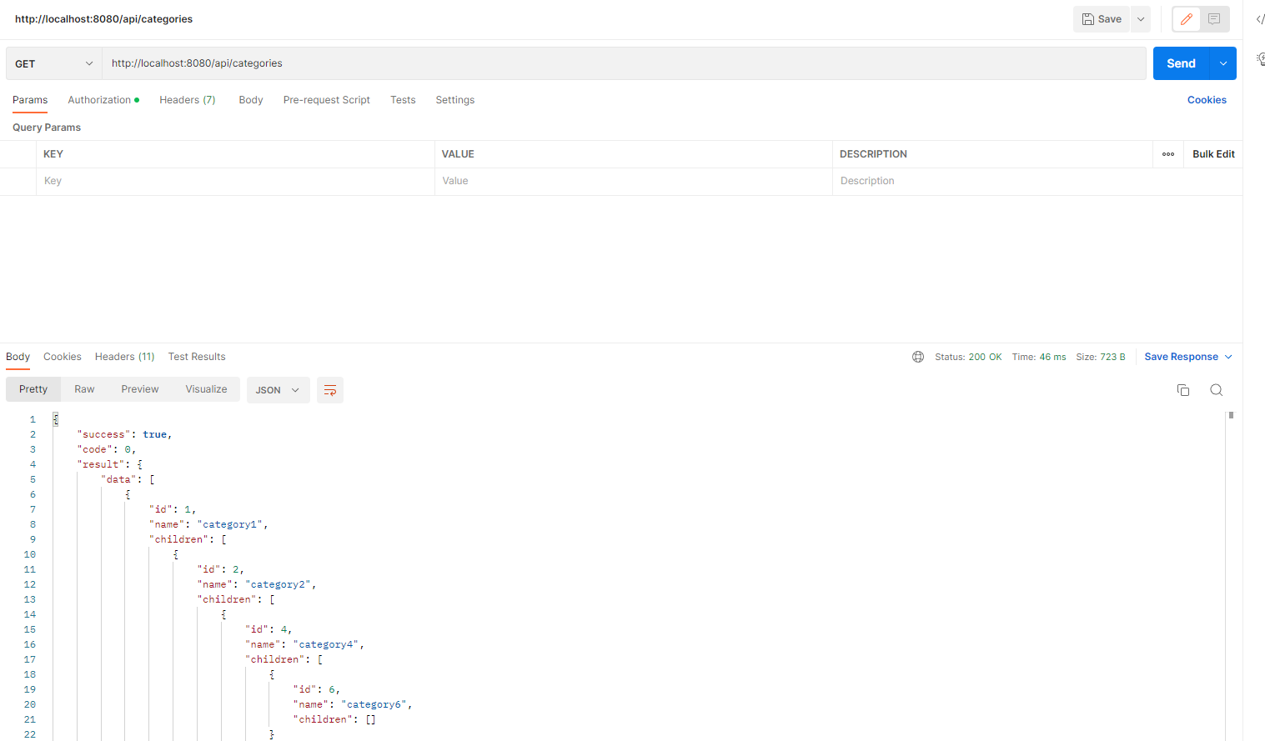The height and width of the screenshot is (741, 1265).
Task: Open the Tests tab
Action: click(x=403, y=100)
